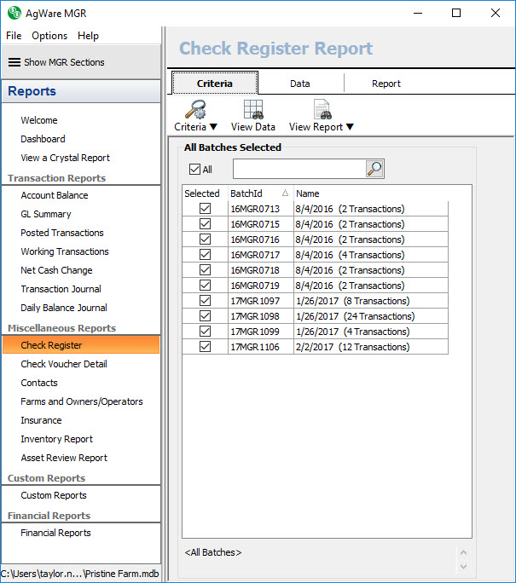Click the Criteria magnifier gear icon
Image resolution: width=516 pixels, height=583 pixels.
[195, 110]
